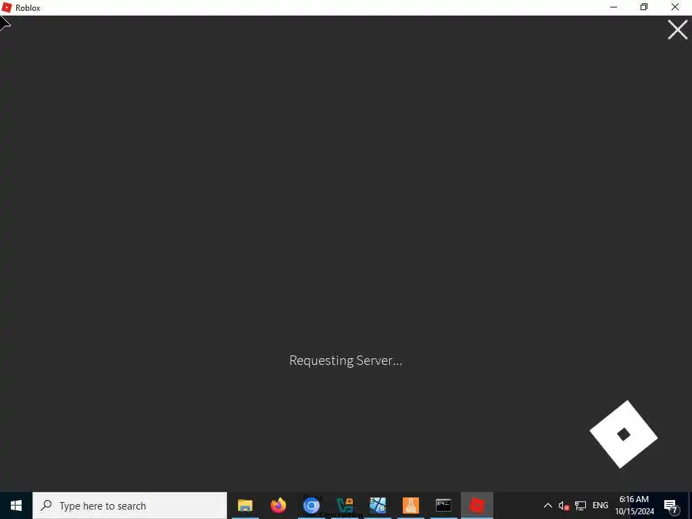
Task: Open the blue tiled B app on the taskbar
Action: [378, 505]
